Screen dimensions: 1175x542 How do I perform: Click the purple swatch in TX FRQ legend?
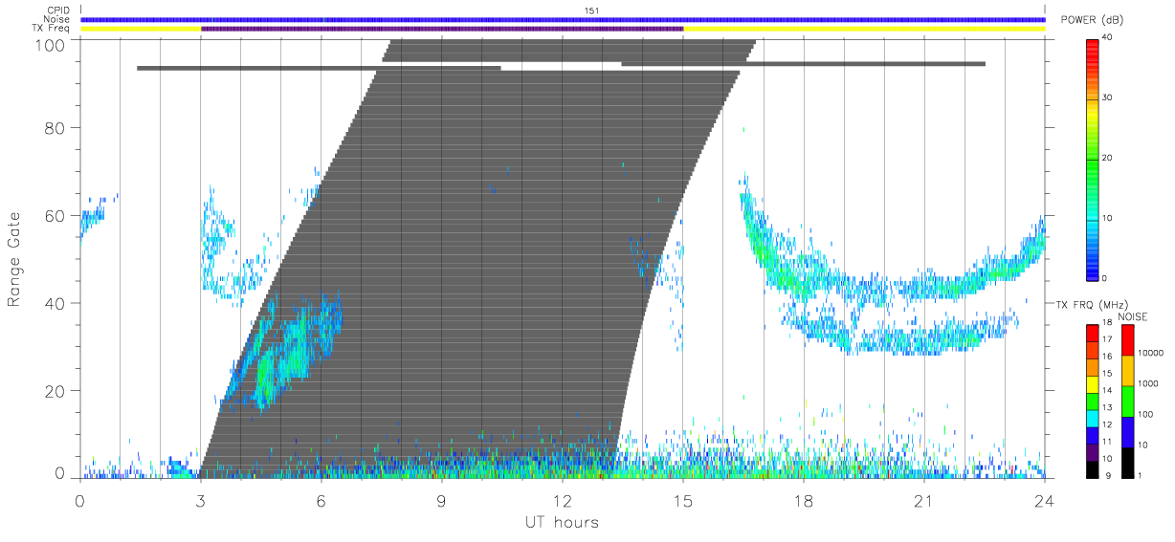1093,451
